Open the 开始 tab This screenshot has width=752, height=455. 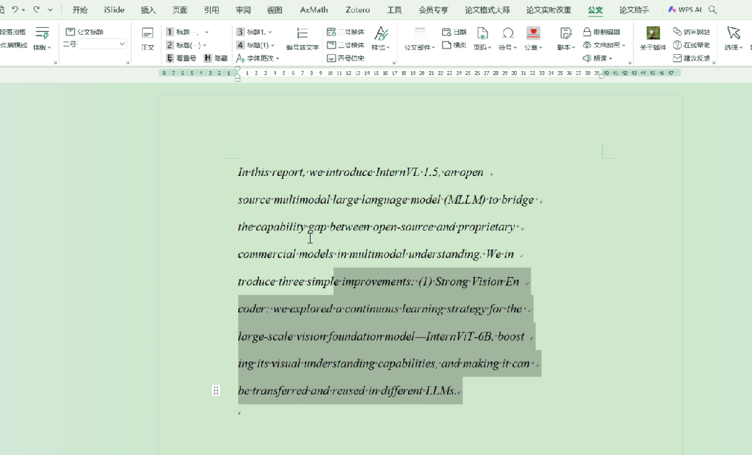[79, 10]
